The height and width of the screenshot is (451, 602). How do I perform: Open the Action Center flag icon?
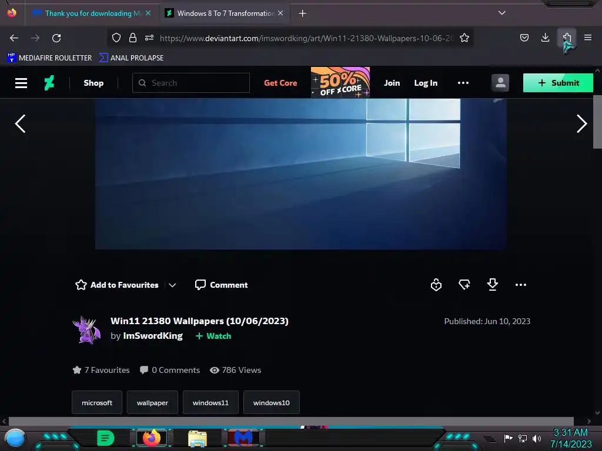pyautogui.click(x=509, y=438)
